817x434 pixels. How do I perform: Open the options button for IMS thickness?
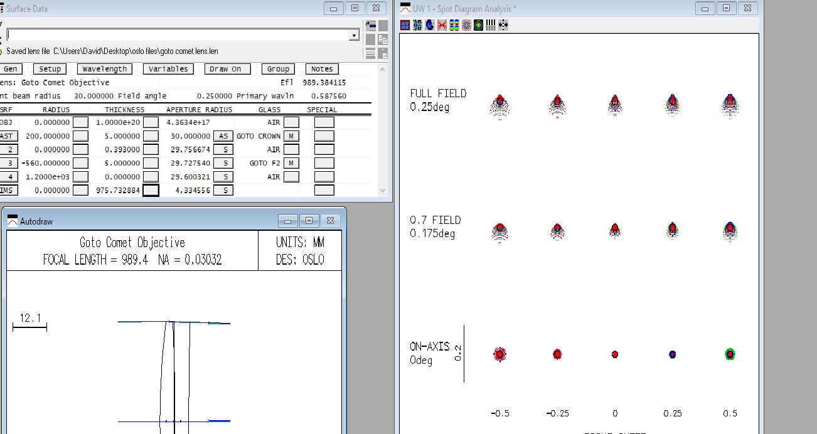click(151, 190)
